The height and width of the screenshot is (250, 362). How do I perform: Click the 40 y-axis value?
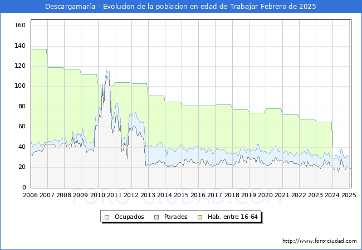22,147
